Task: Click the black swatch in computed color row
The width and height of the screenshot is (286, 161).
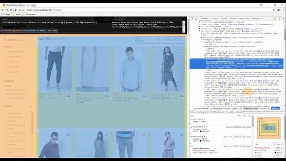Action: click(276, 153)
